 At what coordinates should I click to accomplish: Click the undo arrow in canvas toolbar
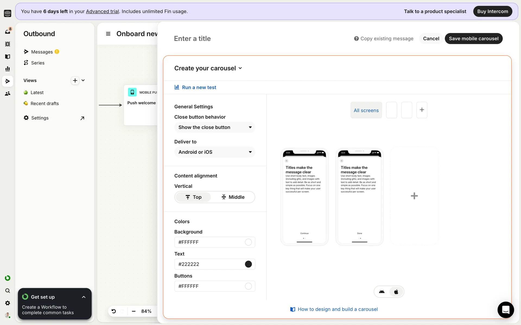pyautogui.click(x=114, y=311)
